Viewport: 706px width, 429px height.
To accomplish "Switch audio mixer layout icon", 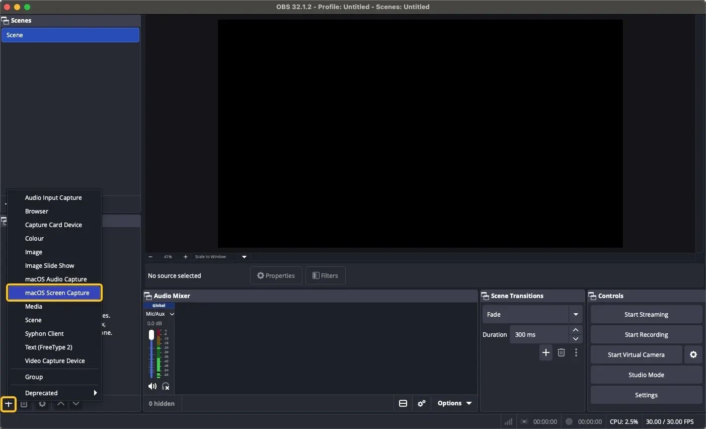I will (x=403, y=403).
